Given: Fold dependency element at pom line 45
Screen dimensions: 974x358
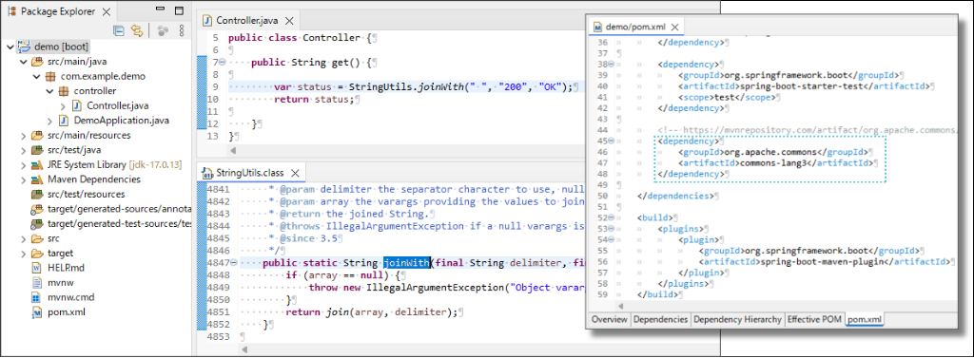Looking at the screenshot, I should click(x=612, y=141).
